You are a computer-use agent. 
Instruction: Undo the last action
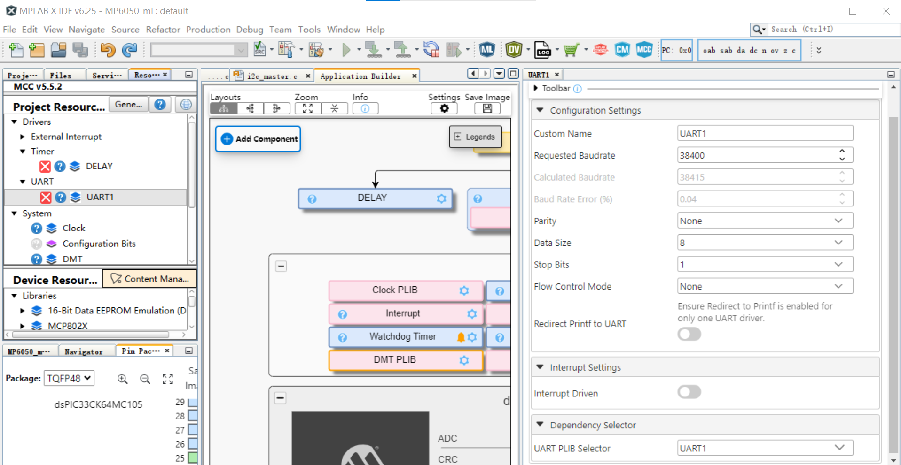(108, 50)
